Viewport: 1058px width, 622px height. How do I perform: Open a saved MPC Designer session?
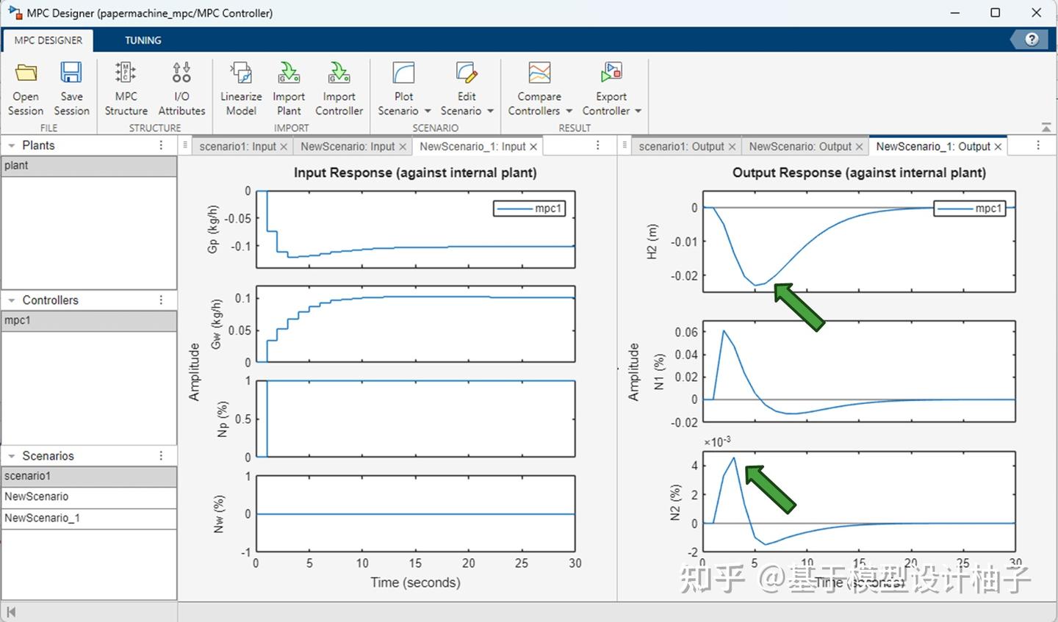[x=25, y=88]
